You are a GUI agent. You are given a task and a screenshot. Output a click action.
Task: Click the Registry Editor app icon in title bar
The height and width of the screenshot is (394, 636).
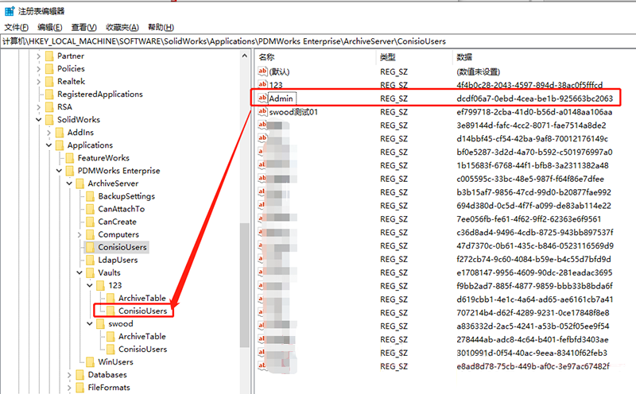(9, 10)
